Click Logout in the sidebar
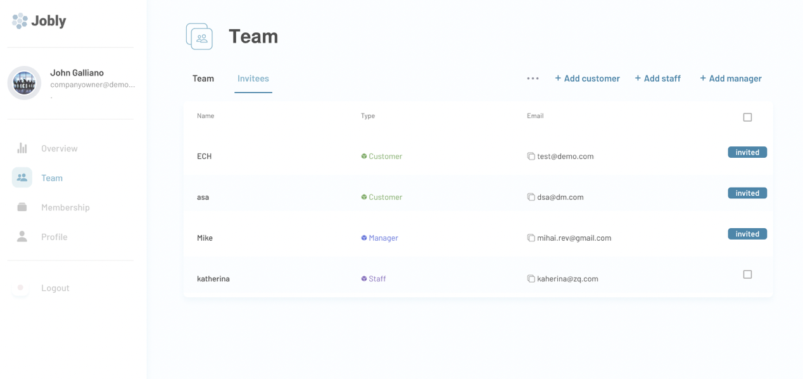This screenshot has height=379, width=803. click(x=55, y=288)
